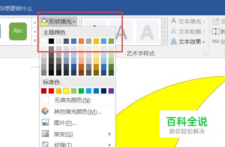
Task: Open the 纹理(T) submenu
Action: pos(77,144)
